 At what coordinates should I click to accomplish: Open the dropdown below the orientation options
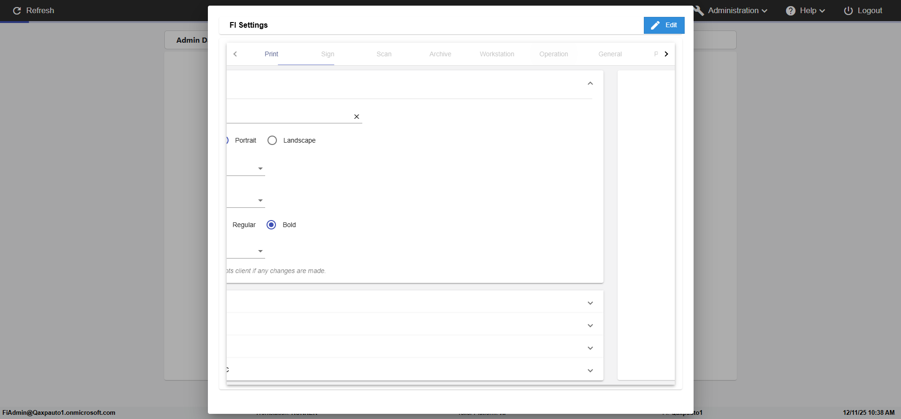coord(246,168)
